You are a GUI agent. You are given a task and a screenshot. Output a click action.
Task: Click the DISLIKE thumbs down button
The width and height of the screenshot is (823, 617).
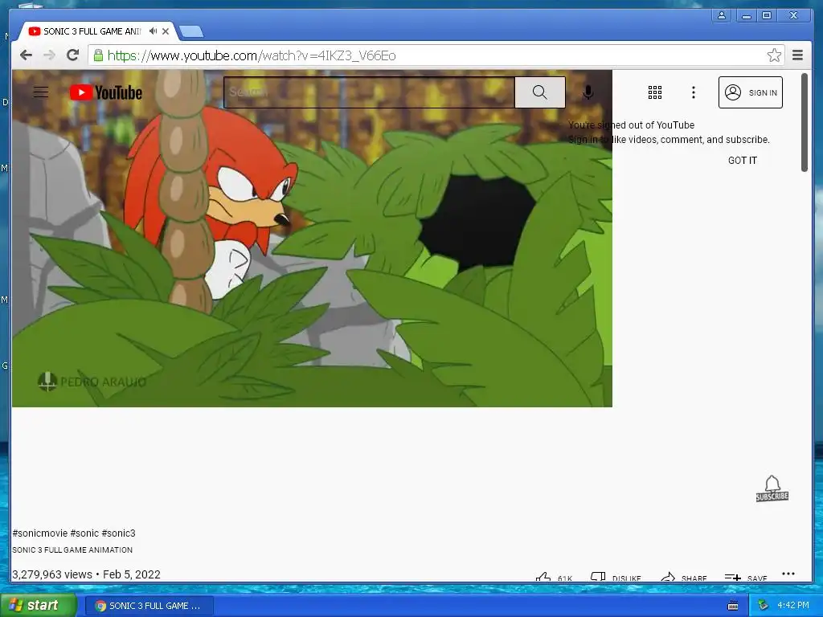tap(616, 577)
